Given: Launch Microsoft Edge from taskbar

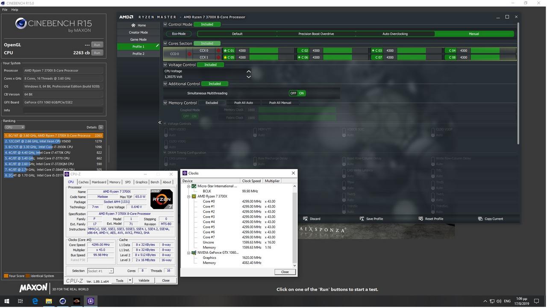Looking at the screenshot, I should click(35, 301).
